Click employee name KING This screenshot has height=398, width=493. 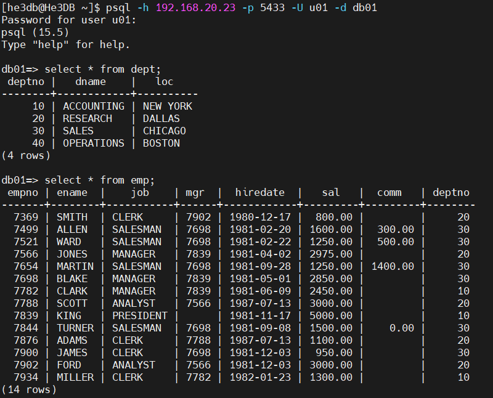coord(69,315)
